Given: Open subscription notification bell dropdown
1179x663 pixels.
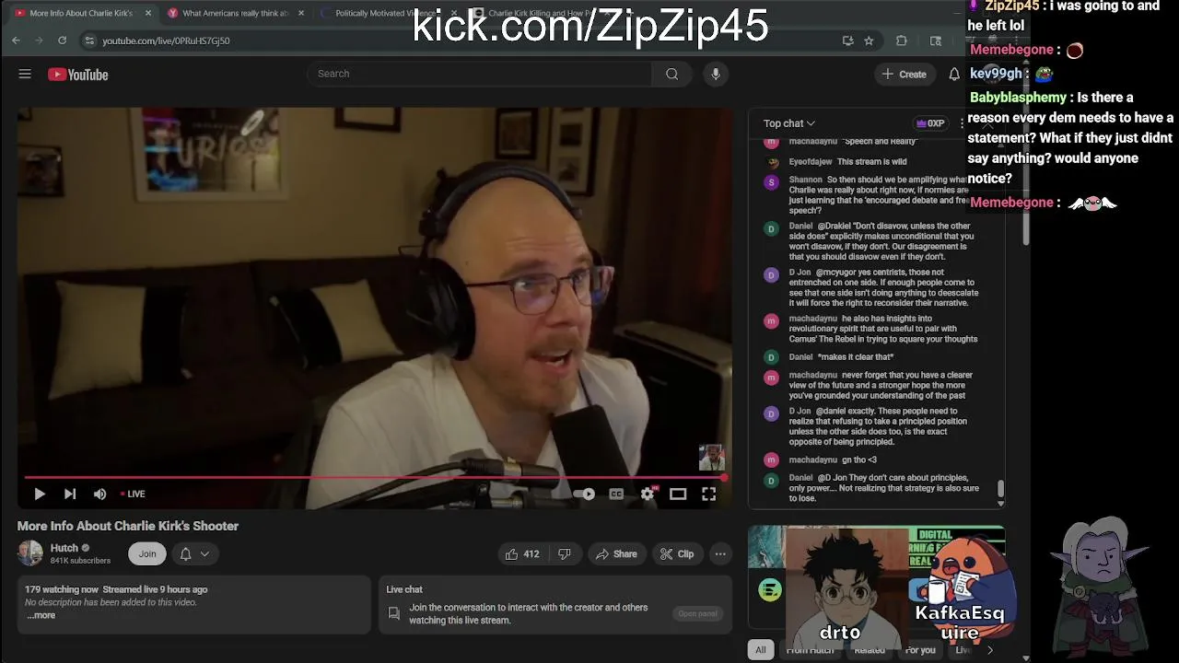Looking at the screenshot, I should 193,553.
